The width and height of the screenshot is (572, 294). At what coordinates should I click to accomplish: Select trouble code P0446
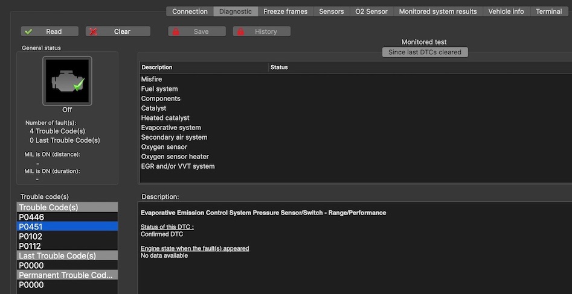coord(31,217)
